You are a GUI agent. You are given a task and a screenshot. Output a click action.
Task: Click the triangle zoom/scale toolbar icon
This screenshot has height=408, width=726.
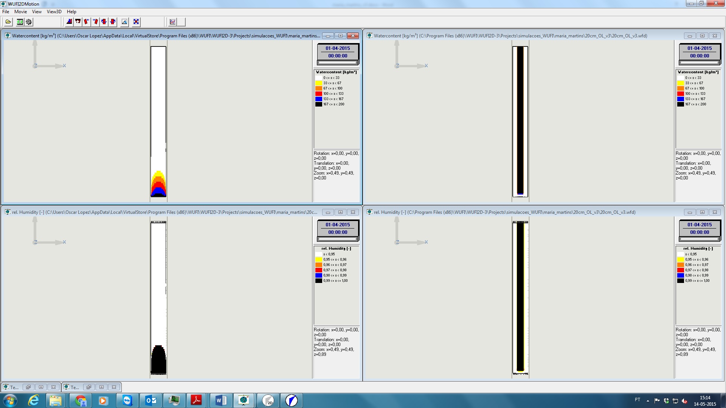124,22
